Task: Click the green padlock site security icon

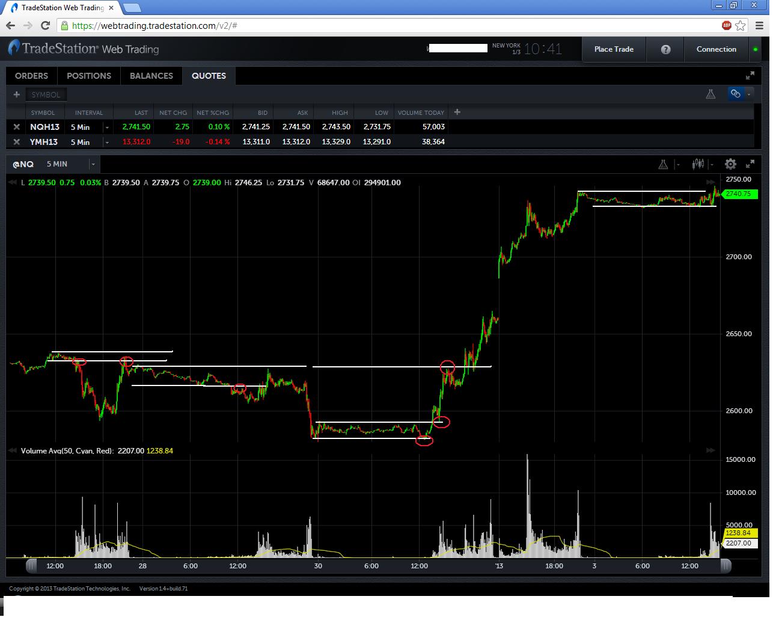Action: pyautogui.click(x=64, y=25)
